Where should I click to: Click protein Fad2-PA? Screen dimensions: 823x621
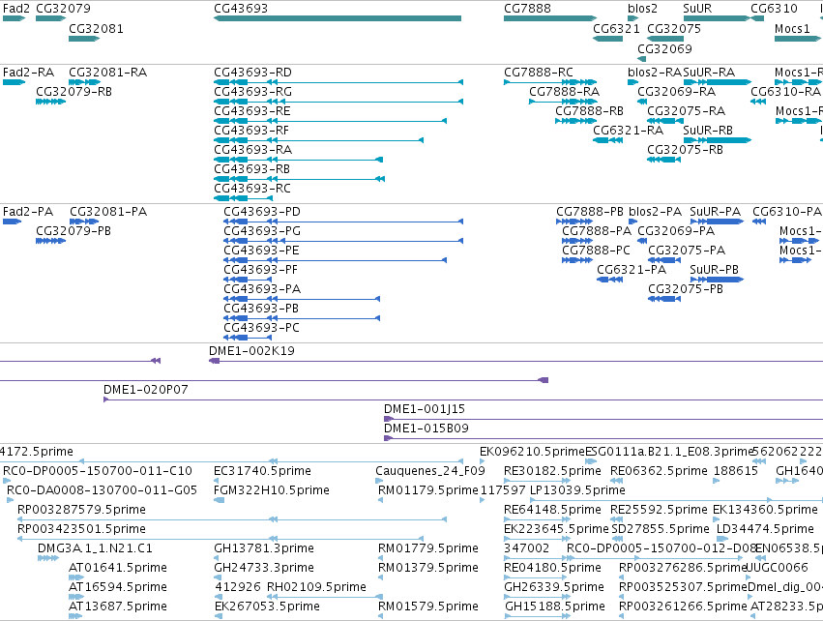click(12, 222)
